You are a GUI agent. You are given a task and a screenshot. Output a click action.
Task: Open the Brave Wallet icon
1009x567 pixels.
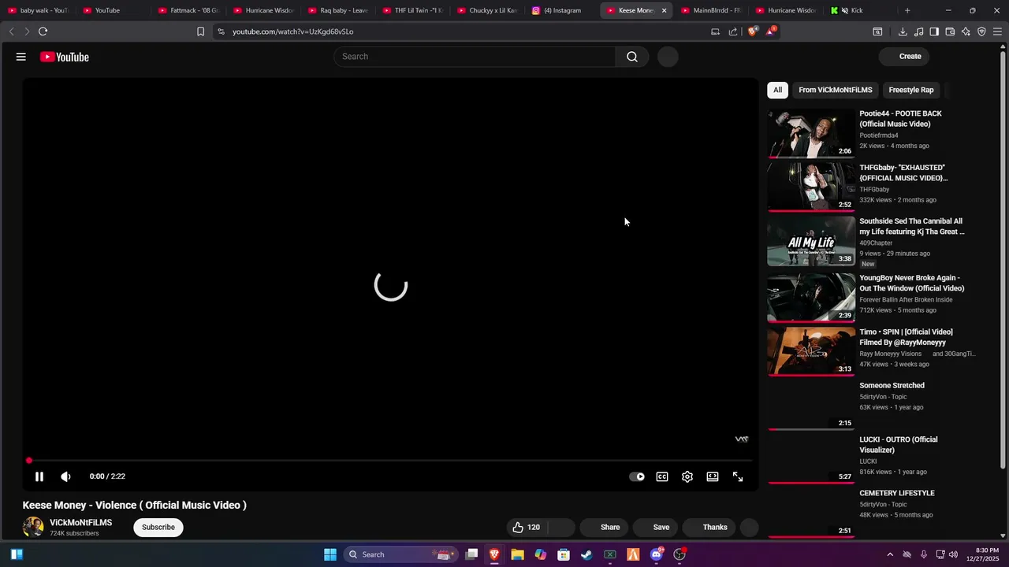click(x=950, y=31)
